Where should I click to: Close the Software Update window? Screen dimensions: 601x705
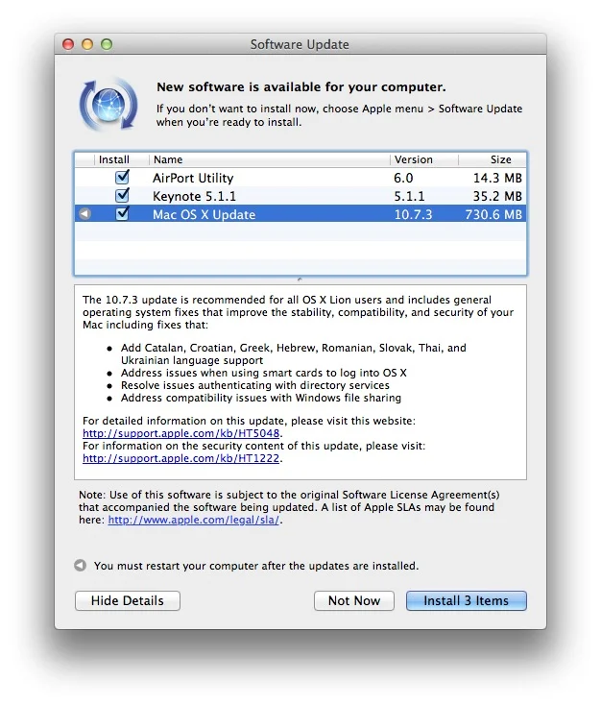click(68, 44)
